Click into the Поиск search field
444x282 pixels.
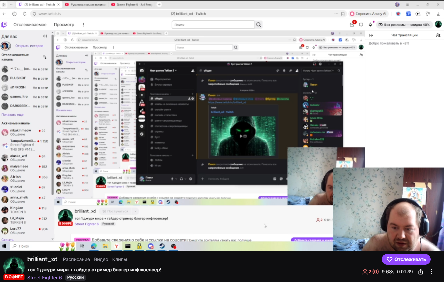213,25
